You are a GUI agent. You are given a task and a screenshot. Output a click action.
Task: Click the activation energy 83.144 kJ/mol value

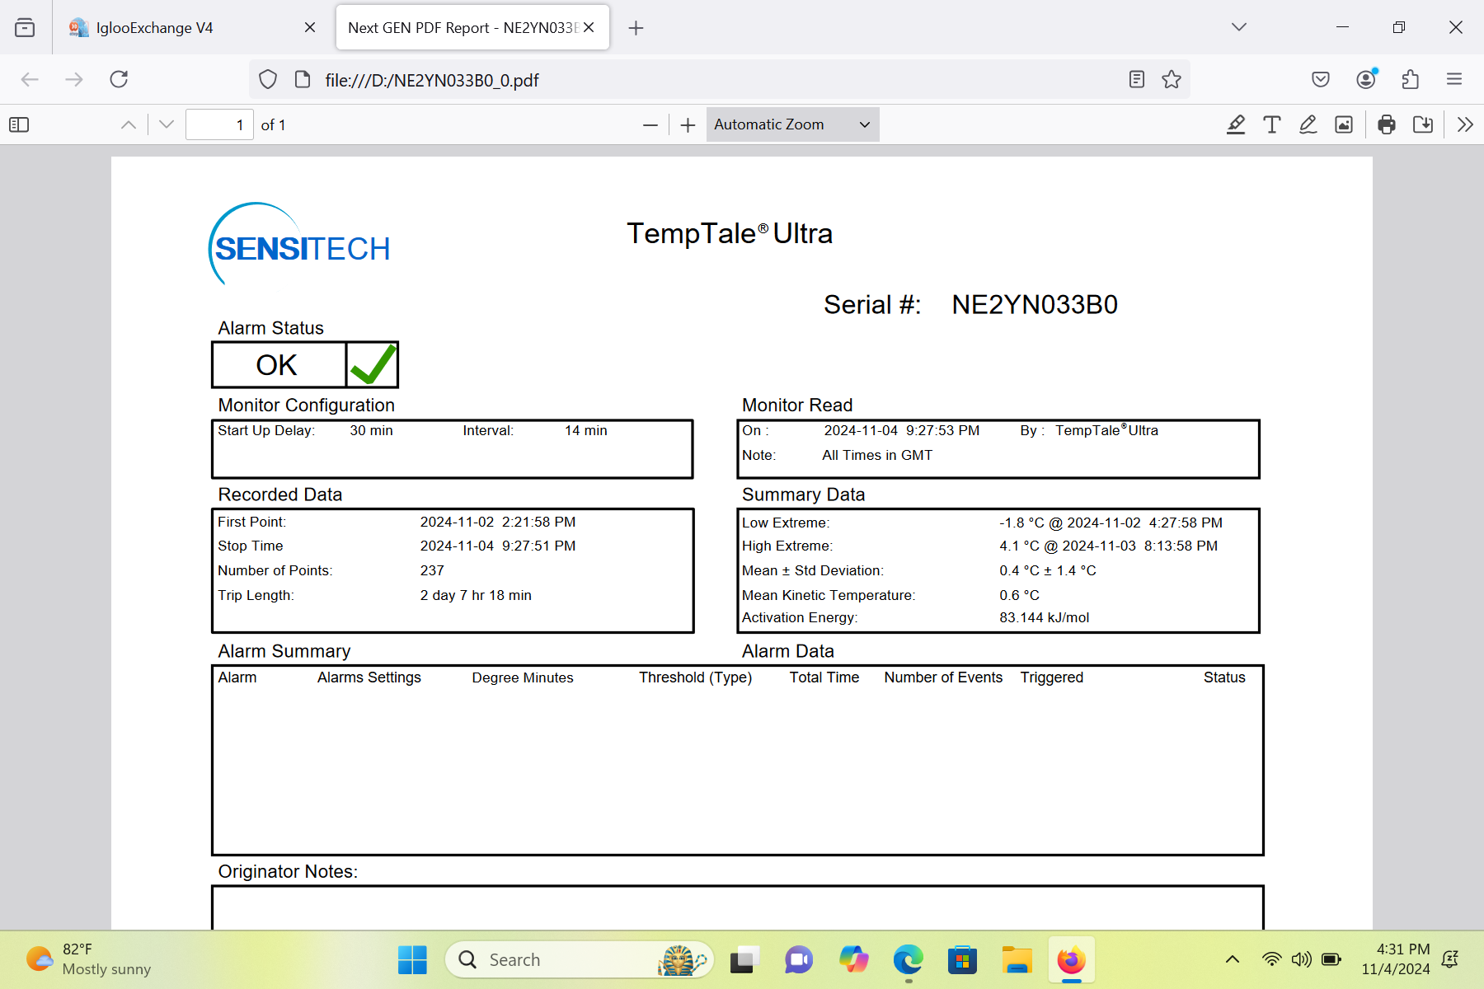(x=1044, y=617)
